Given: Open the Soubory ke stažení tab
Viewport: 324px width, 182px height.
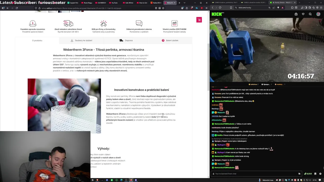Looking at the screenshot, I should [81, 40].
